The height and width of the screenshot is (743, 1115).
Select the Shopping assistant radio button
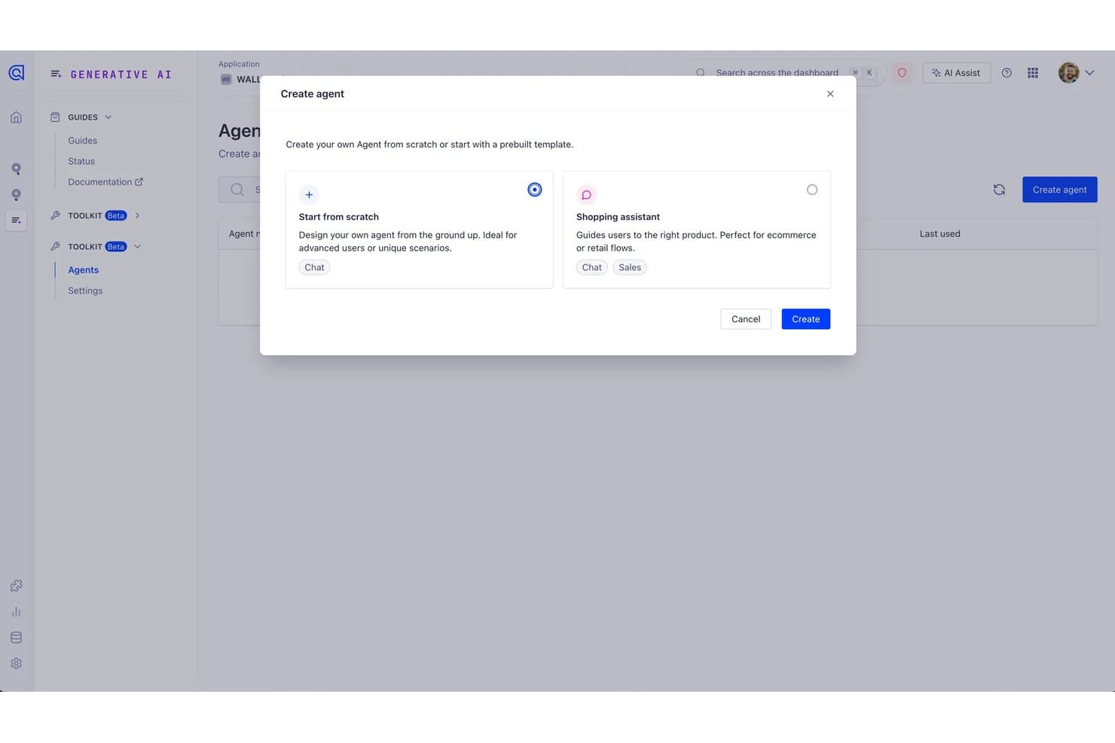click(812, 190)
